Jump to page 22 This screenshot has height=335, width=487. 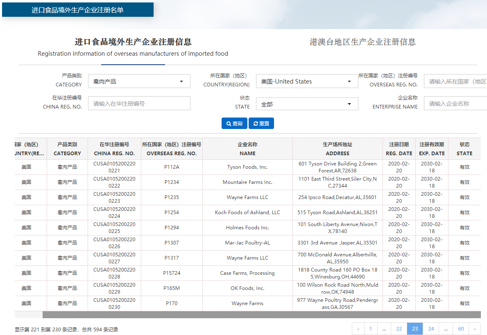coord(399,328)
